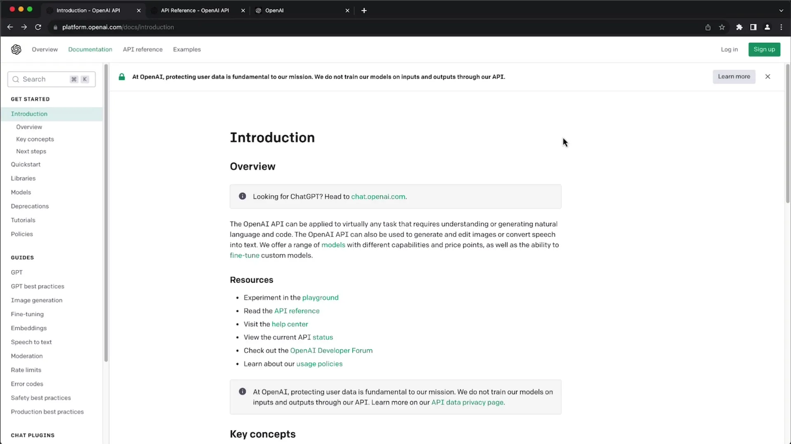Open the Fine-tuning guide
This screenshot has width=791, height=444.
[27, 314]
